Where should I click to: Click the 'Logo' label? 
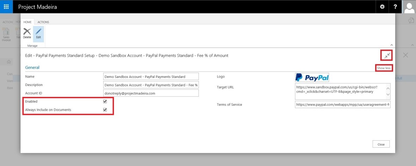[x=220, y=76]
